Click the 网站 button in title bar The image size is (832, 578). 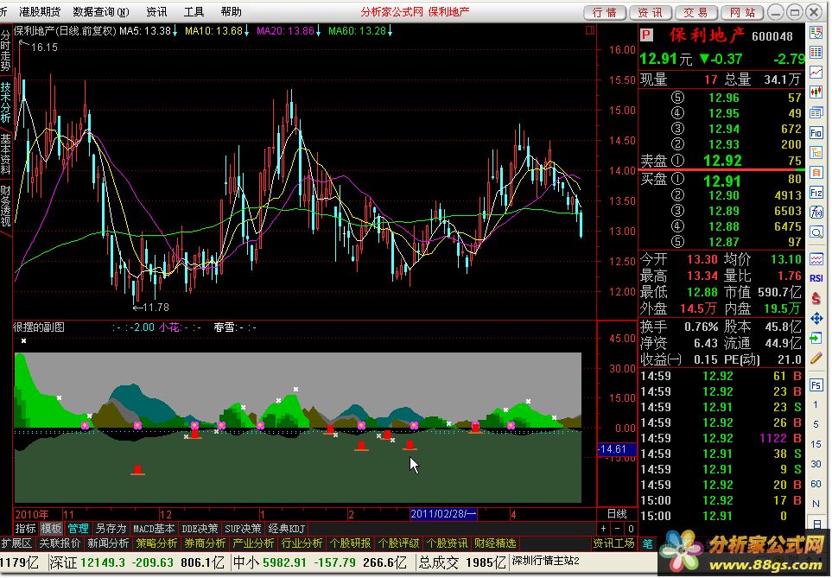tap(742, 12)
